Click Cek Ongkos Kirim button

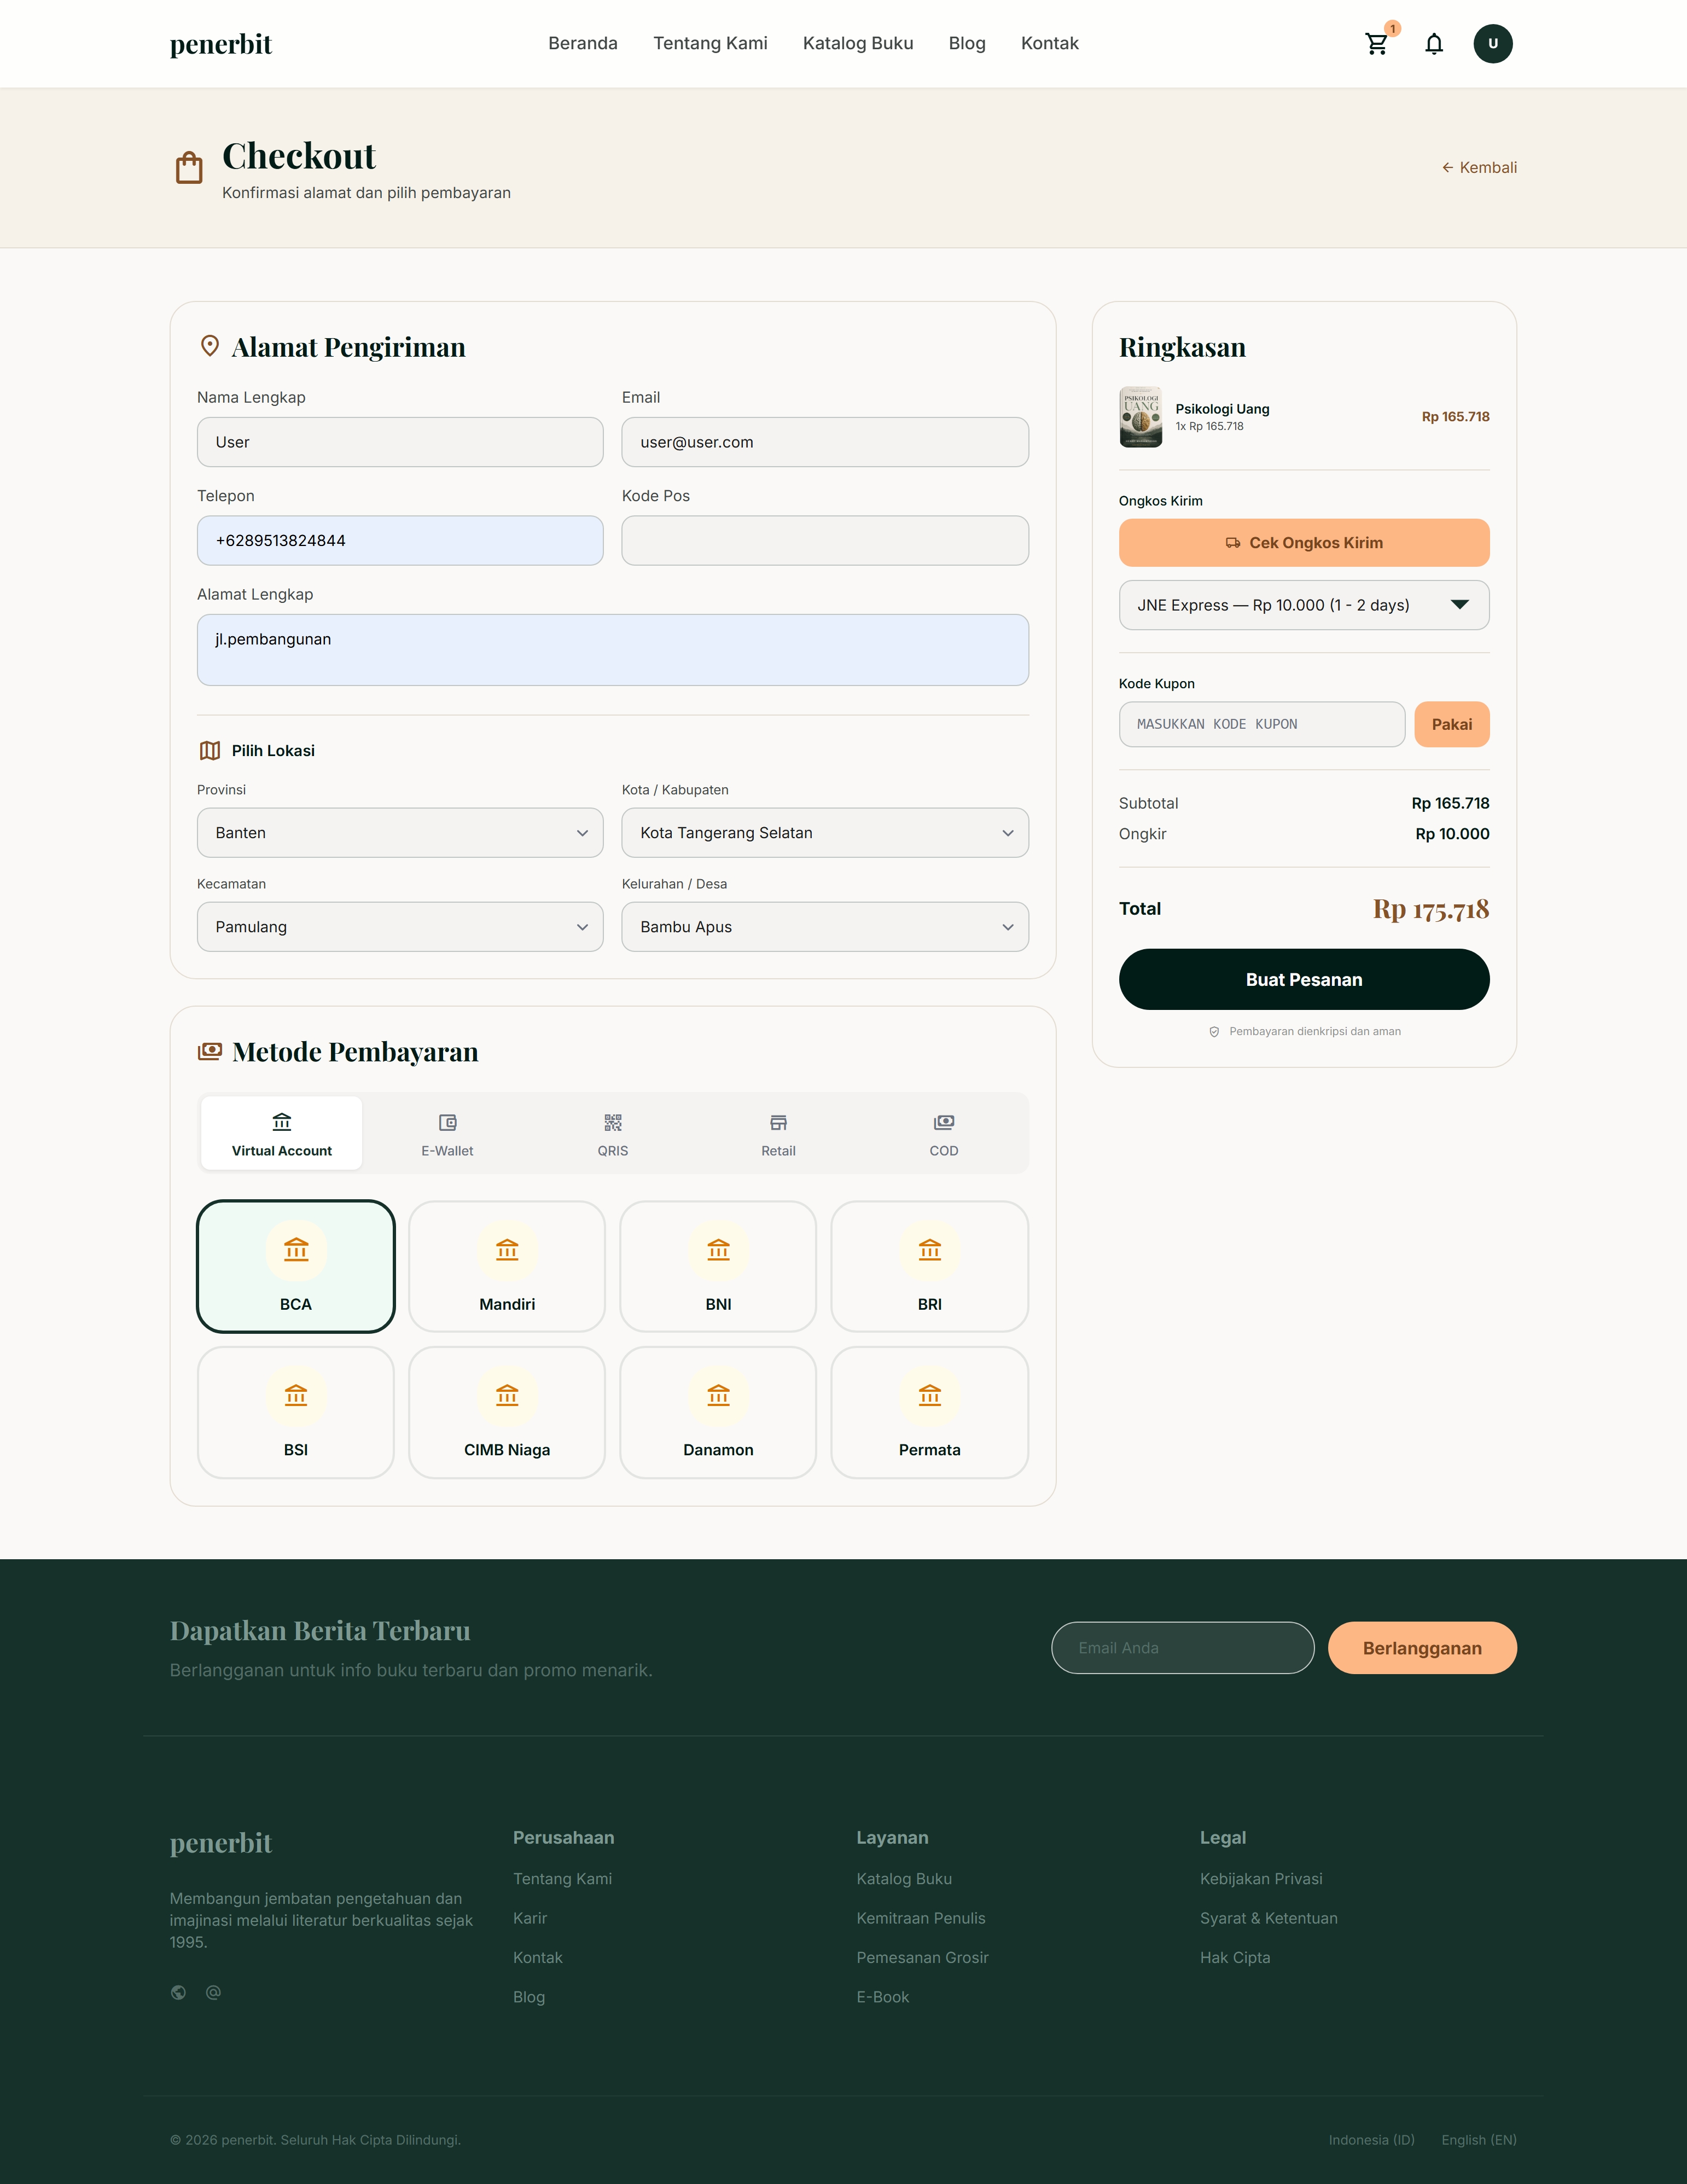(x=1304, y=543)
